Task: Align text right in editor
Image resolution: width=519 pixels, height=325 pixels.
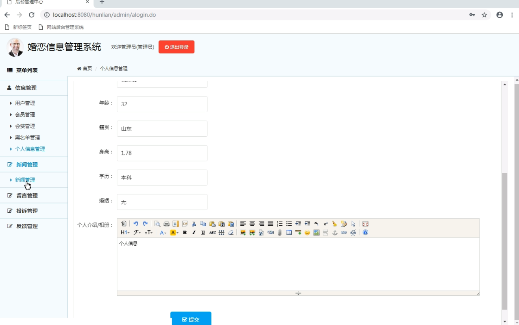Action: [x=261, y=224]
